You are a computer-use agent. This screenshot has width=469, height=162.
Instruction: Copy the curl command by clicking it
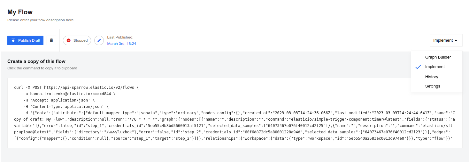click(x=235, y=113)
